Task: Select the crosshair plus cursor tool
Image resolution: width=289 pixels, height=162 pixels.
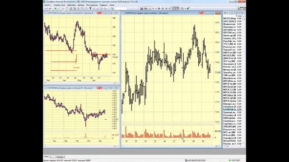Action: point(153,9)
